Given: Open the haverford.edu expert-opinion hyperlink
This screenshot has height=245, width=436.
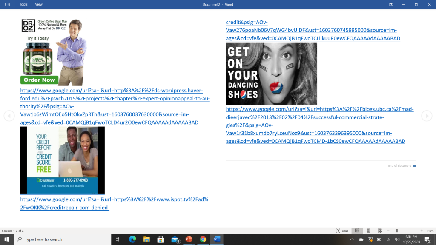Looking at the screenshot, I should point(115,106).
